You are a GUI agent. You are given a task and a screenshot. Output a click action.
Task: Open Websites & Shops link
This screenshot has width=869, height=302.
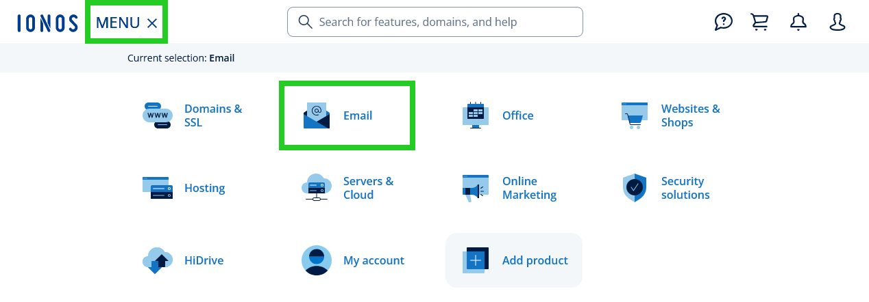point(690,115)
